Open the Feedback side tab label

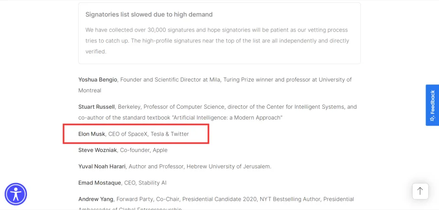click(x=432, y=102)
